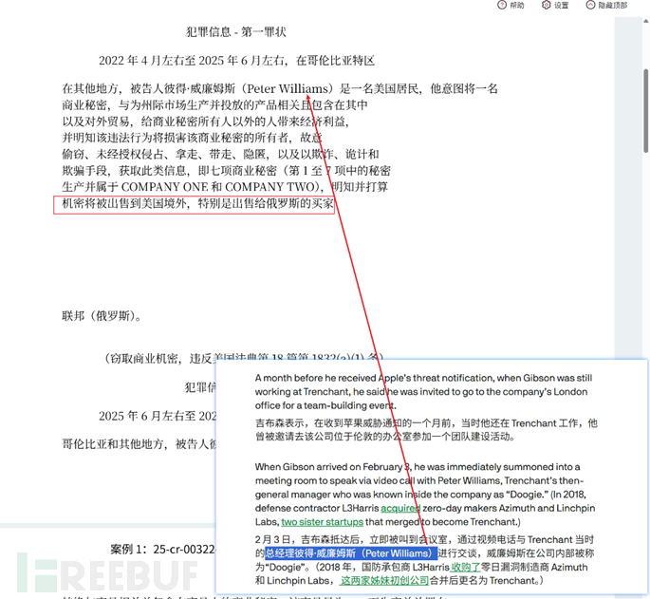650x599 pixels.
Task: Open the 'two sister startups' hyperlink
Action: pyautogui.click(x=322, y=522)
